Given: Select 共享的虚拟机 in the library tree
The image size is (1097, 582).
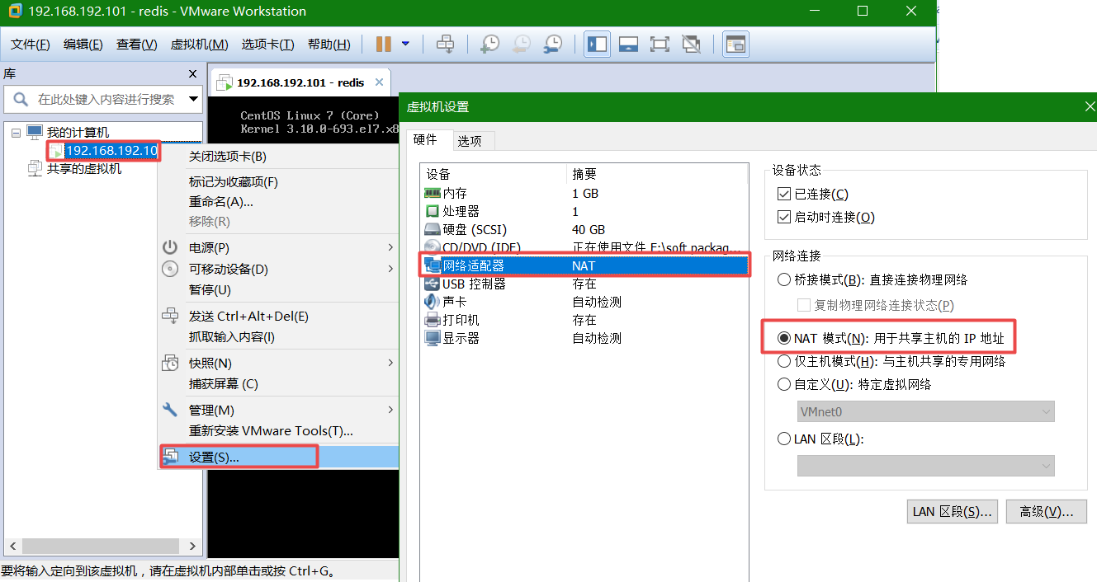Looking at the screenshot, I should 84,168.
